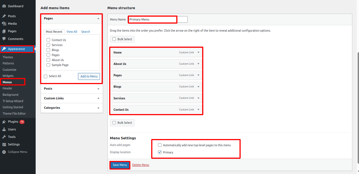Switch to the View All tab
This screenshot has width=359, height=174.
tap(72, 32)
